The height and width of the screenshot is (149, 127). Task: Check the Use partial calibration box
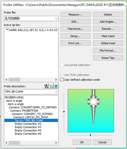[x=62, y=65]
